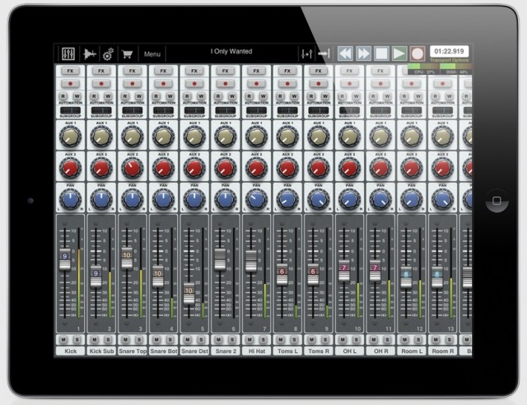This screenshot has width=527, height=405.
Task: Open FX on the Kick channel
Action: click(70, 71)
